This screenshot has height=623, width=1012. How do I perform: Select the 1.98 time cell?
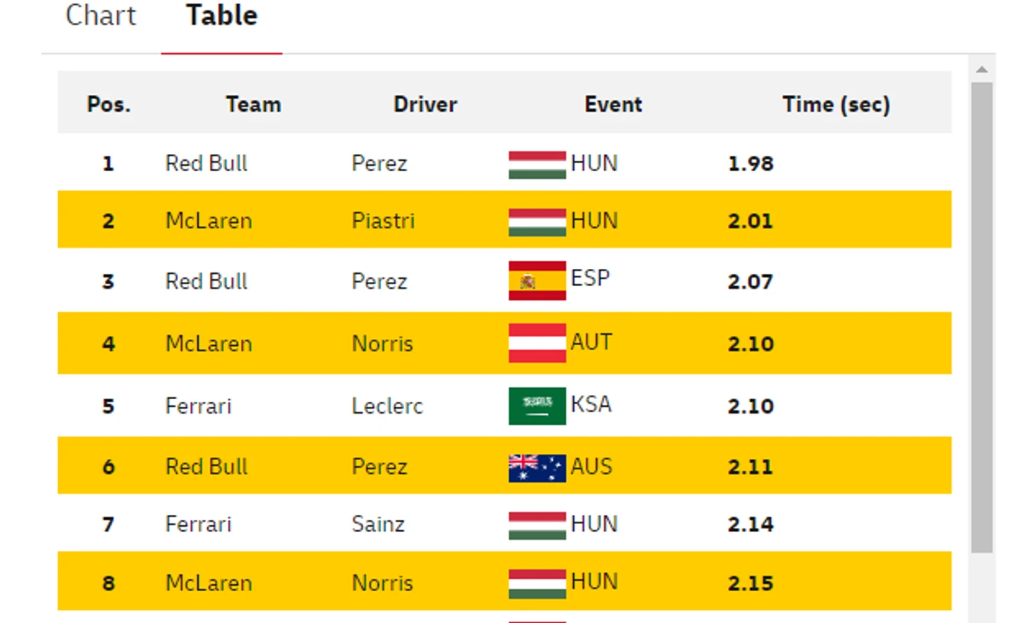coord(751,164)
